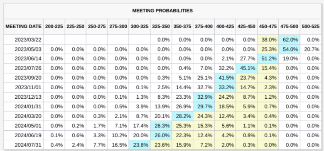Image resolution: width=324 pixels, height=151 pixels.
Task: Click the 54.0% cell for 2023/05/03
Action: click(289, 49)
